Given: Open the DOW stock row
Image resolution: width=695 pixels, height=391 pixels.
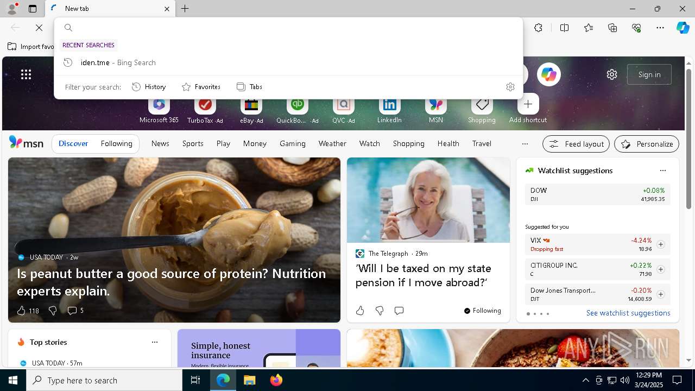Looking at the screenshot, I should point(597,195).
